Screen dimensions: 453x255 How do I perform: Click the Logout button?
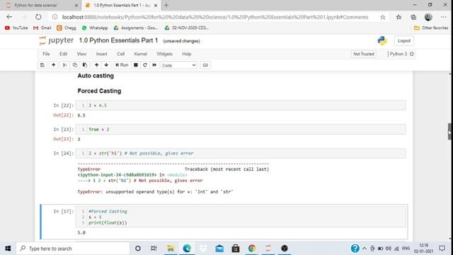tap(404, 41)
